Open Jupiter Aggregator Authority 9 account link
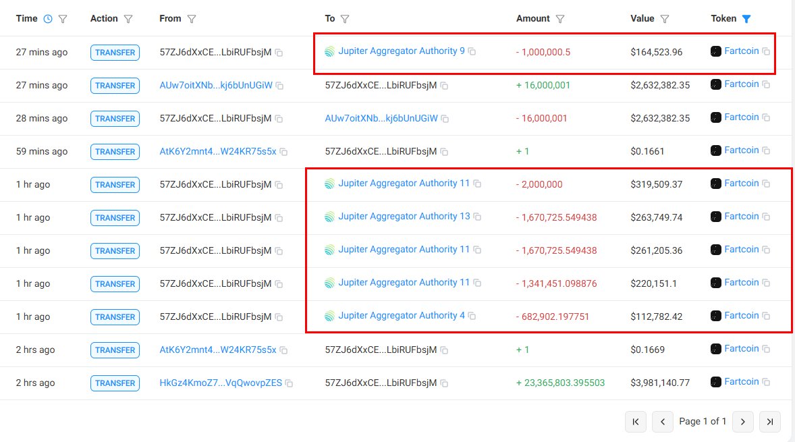This screenshot has height=442, width=795. (401, 51)
